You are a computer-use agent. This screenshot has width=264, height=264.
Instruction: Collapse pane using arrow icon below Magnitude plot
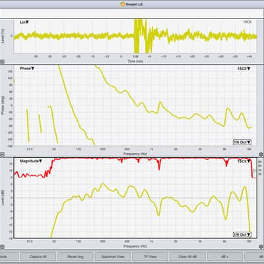pos(2,247)
